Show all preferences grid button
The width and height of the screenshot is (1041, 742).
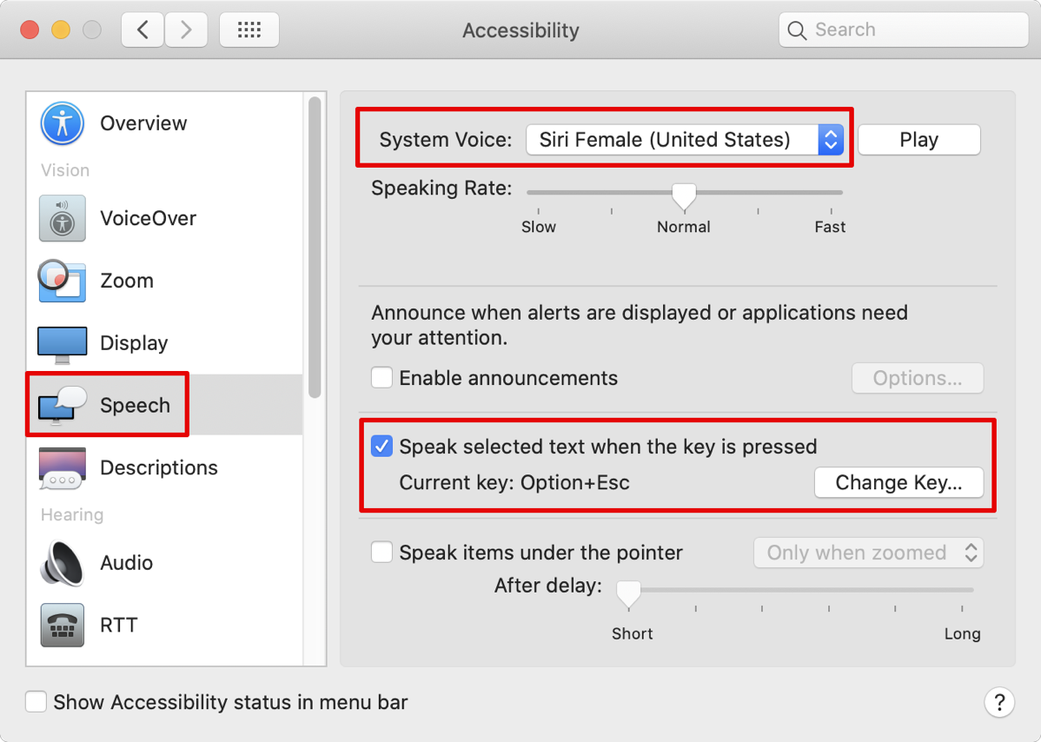point(249,30)
